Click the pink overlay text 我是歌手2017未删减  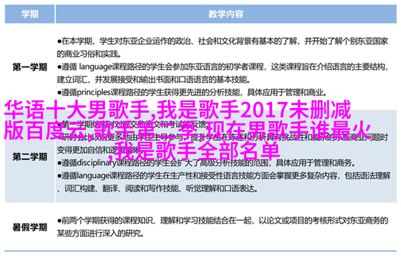coord(254,110)
